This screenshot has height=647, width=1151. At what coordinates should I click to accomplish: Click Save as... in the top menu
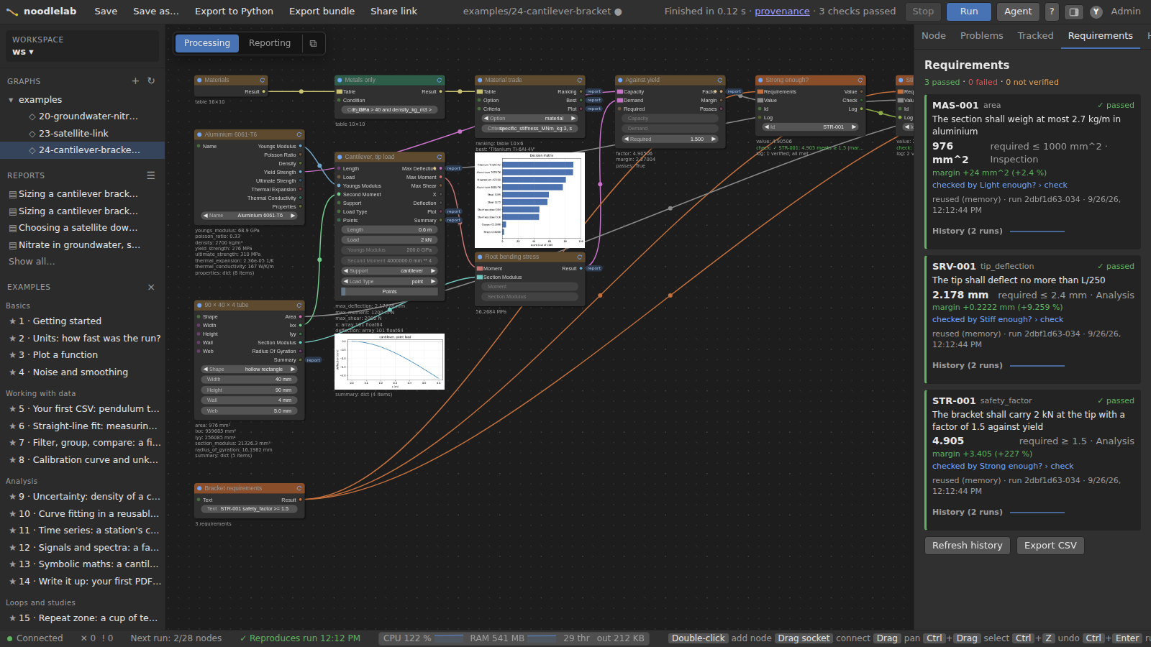pos(156,12)
